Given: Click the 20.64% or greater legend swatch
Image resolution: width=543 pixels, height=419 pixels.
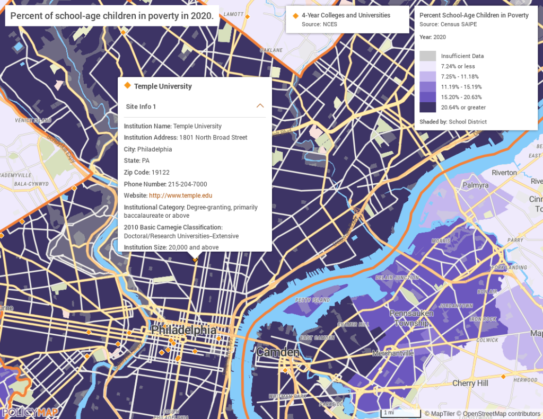Looking at the screenshot, I should tap(428, 107).
